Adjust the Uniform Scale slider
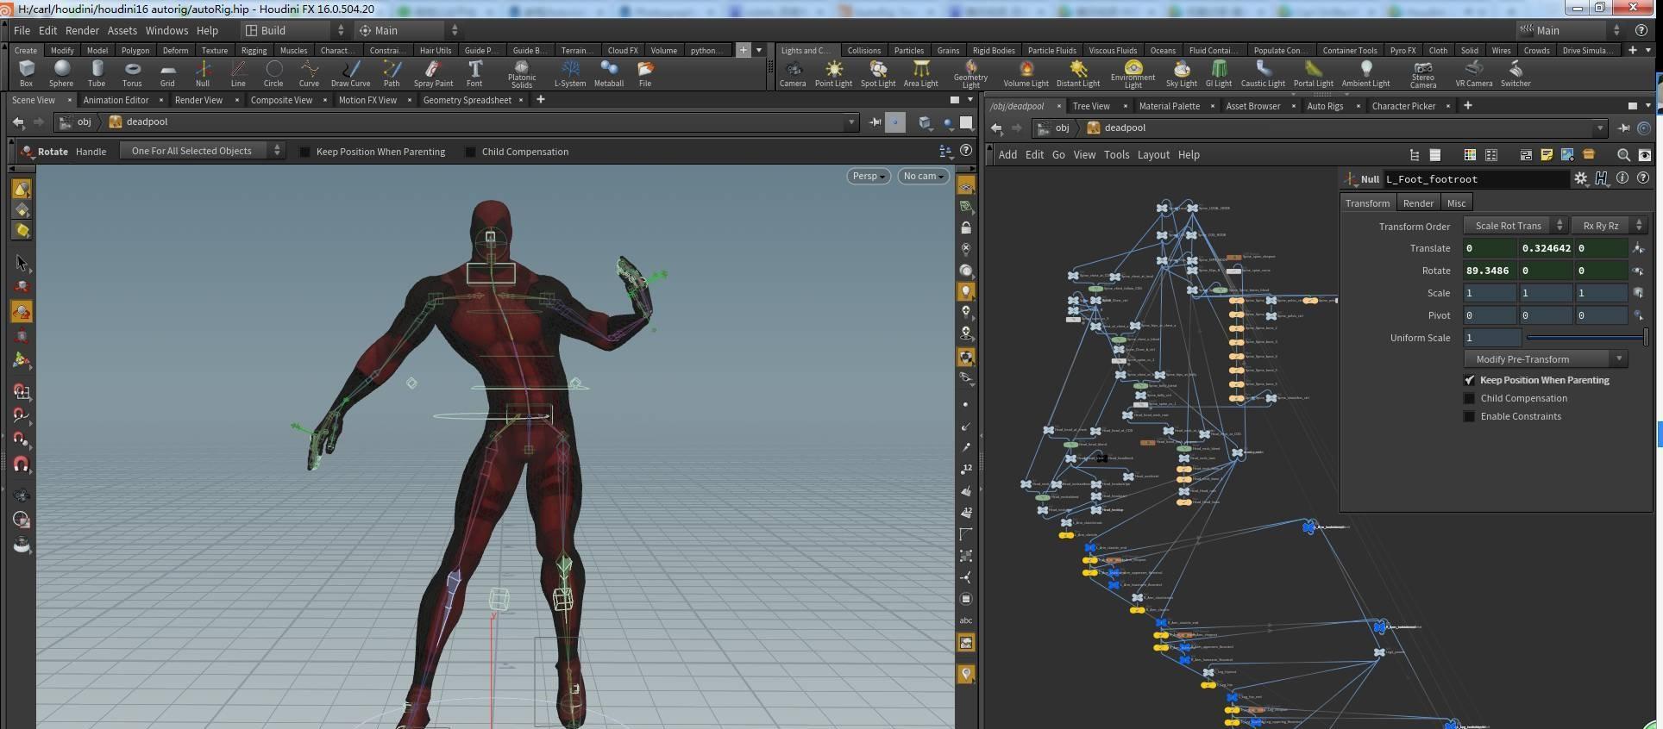Image resolution: width=1663 pixels, height=729 pixels. 1586,337
